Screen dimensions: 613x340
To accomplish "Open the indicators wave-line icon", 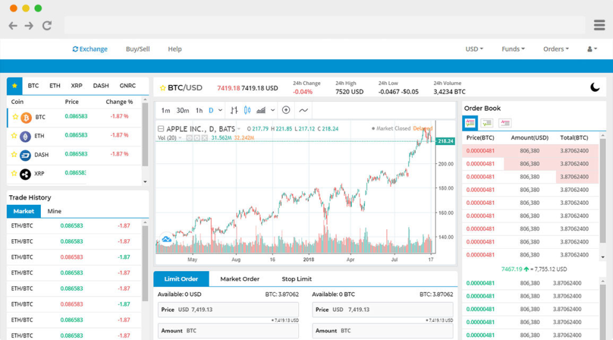I will (303, 110).
